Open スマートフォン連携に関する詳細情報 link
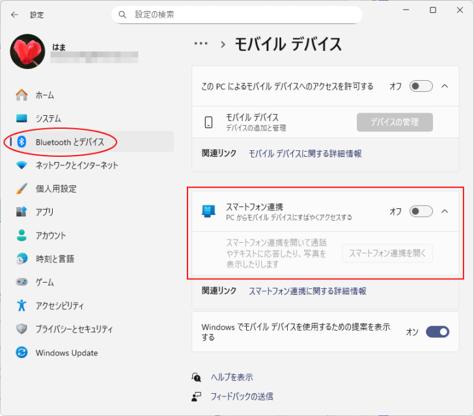The width and height of the screenshot is (474, 416). pos(307,291)
